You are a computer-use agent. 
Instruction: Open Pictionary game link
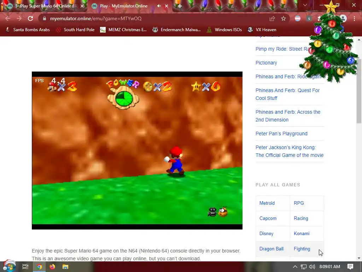[x=266, y=63]
